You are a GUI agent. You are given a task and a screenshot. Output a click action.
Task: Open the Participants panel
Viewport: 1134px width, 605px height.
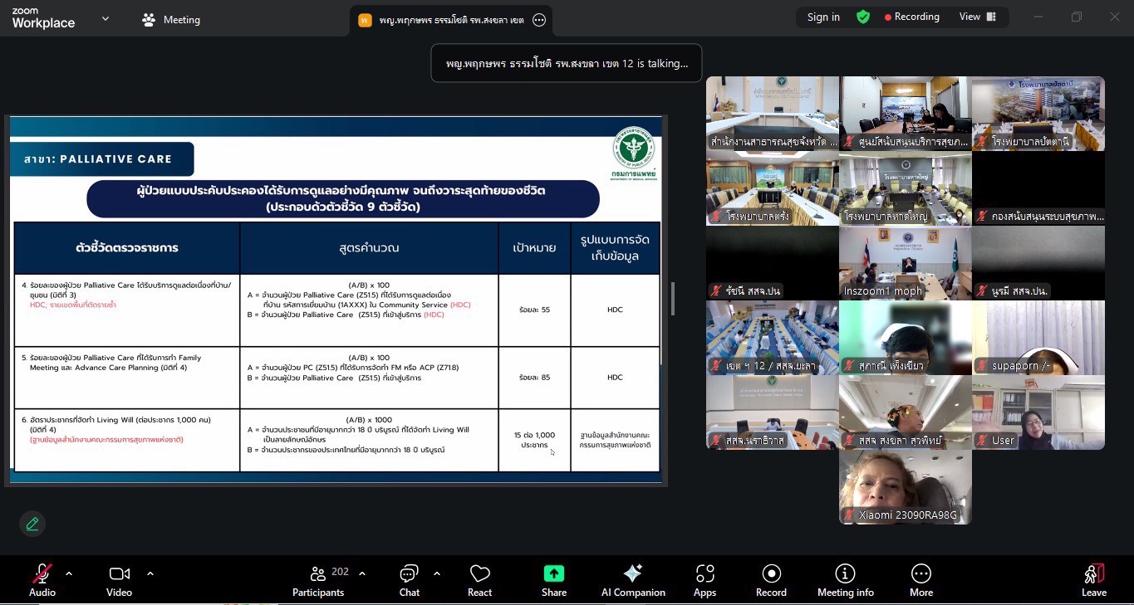click(x=318, y=578)
